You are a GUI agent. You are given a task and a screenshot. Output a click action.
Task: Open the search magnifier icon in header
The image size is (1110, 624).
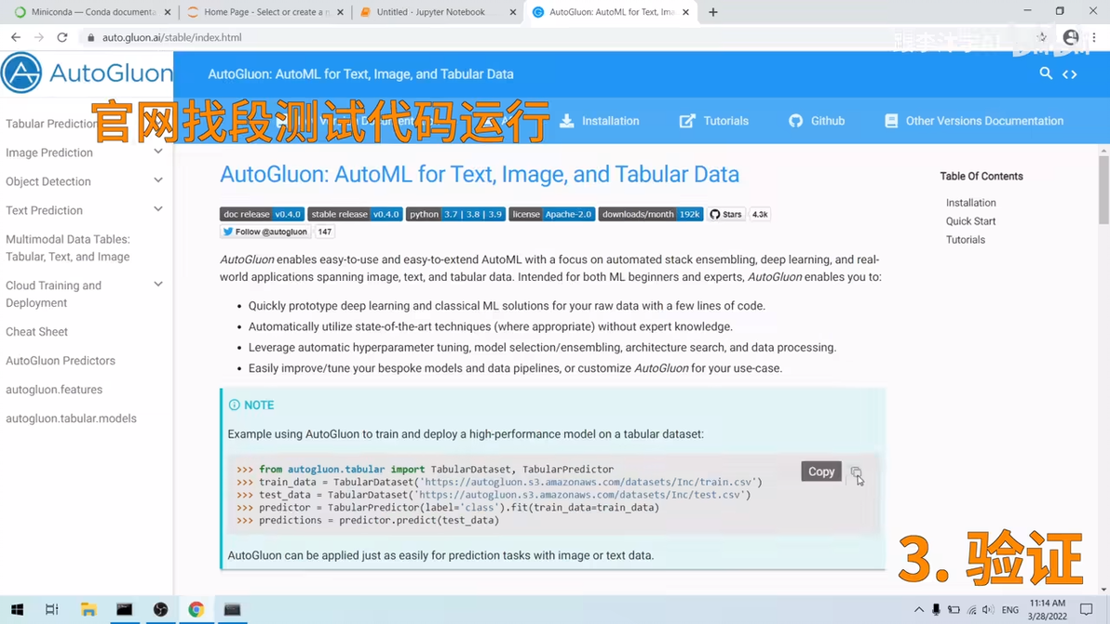coord(1045,73)
